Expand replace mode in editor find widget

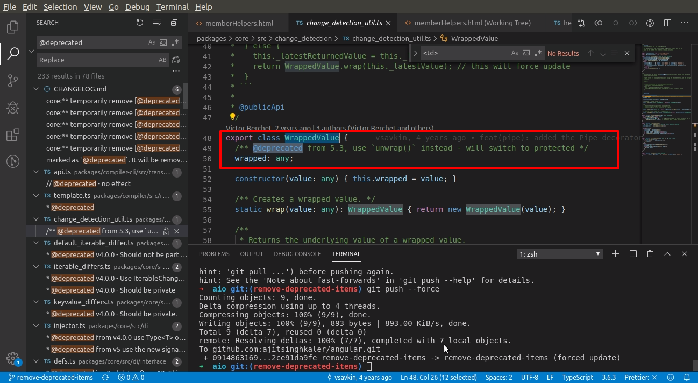coord(416,53)
